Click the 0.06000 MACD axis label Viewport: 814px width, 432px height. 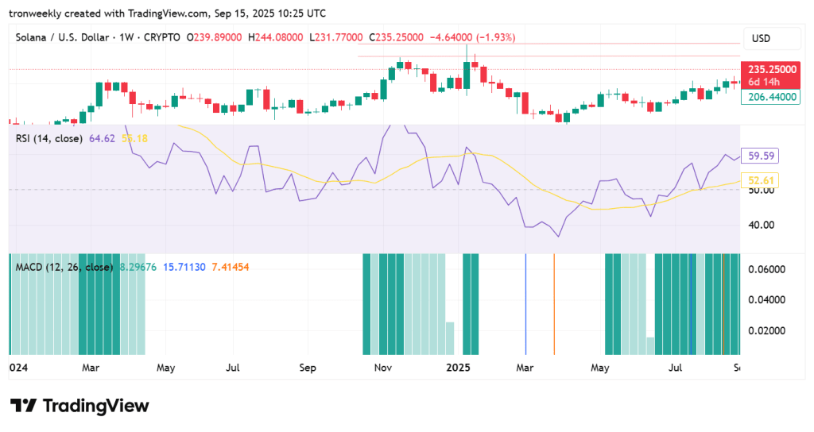coord(767,269)
